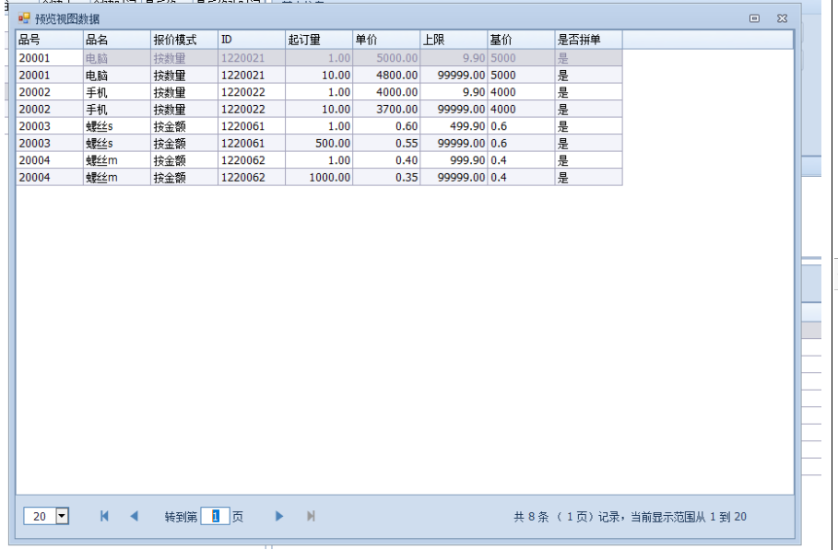Close the 预览视图数据 dialog
Viewport: 838px width, 550px height.
tap(782, 18)
